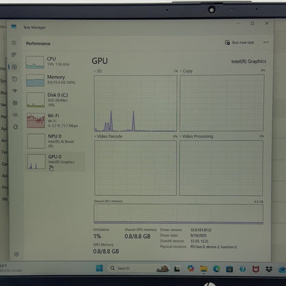Open the 3D engine graph dropdown
Image resolution: width=286 pixels, height=286 pixels.
click(98, 71)
